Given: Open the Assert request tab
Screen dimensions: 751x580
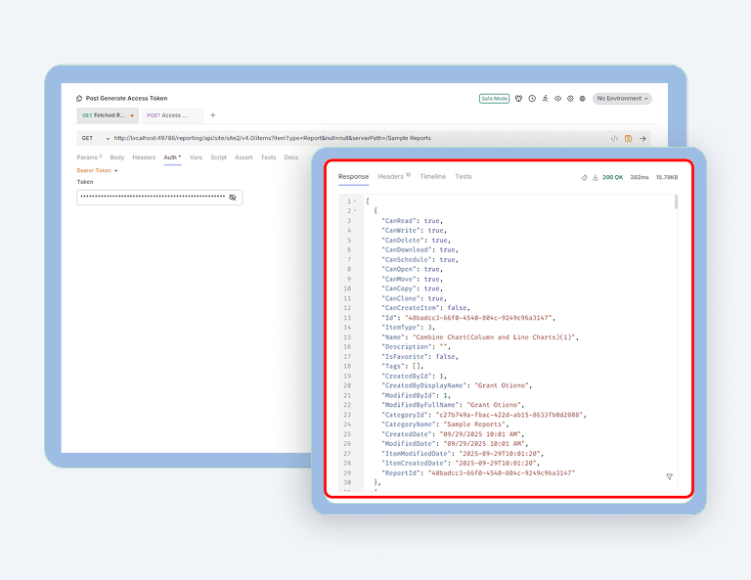Looking at the screenshot, I should (243, 157).
